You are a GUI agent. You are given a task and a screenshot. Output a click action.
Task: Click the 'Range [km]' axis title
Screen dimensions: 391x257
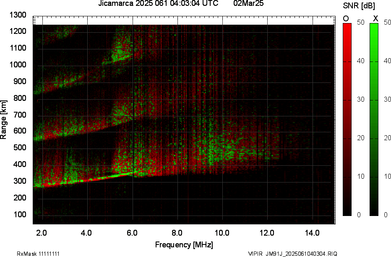3,120
